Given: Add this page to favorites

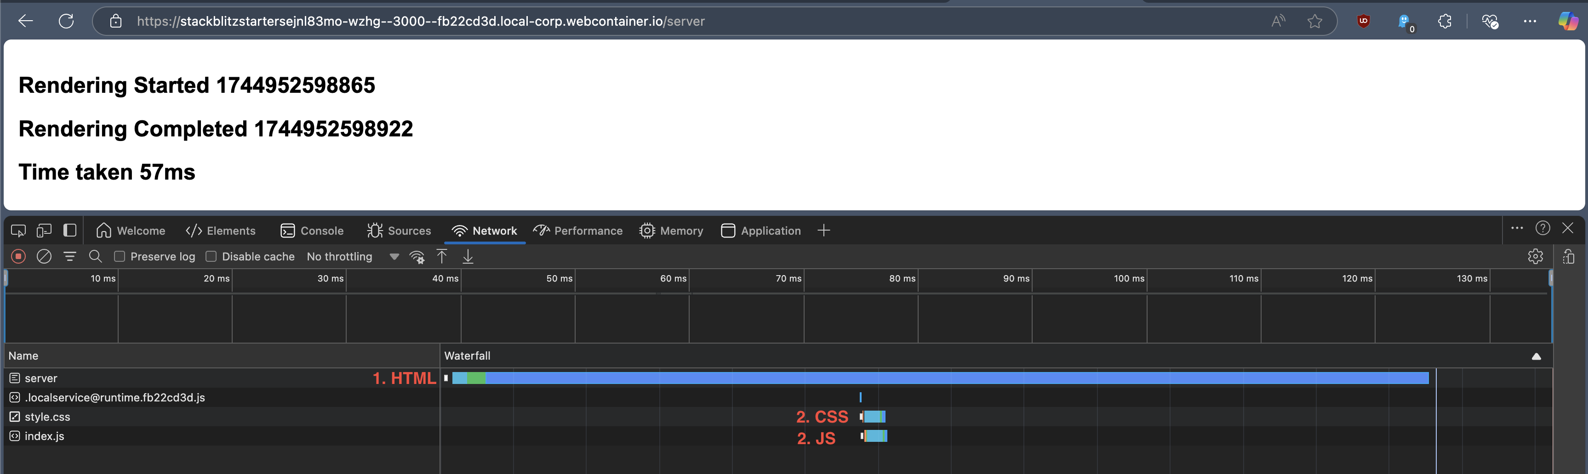Looking at the screenshot, I should click(1315, 21).
